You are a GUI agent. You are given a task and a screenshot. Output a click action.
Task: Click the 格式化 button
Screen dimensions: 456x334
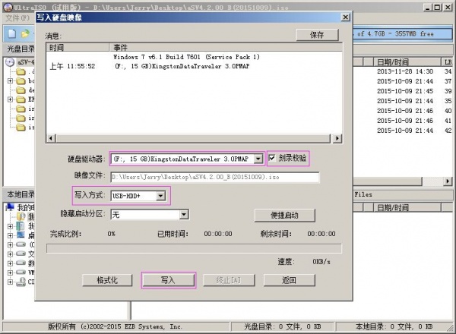[107, 280]
